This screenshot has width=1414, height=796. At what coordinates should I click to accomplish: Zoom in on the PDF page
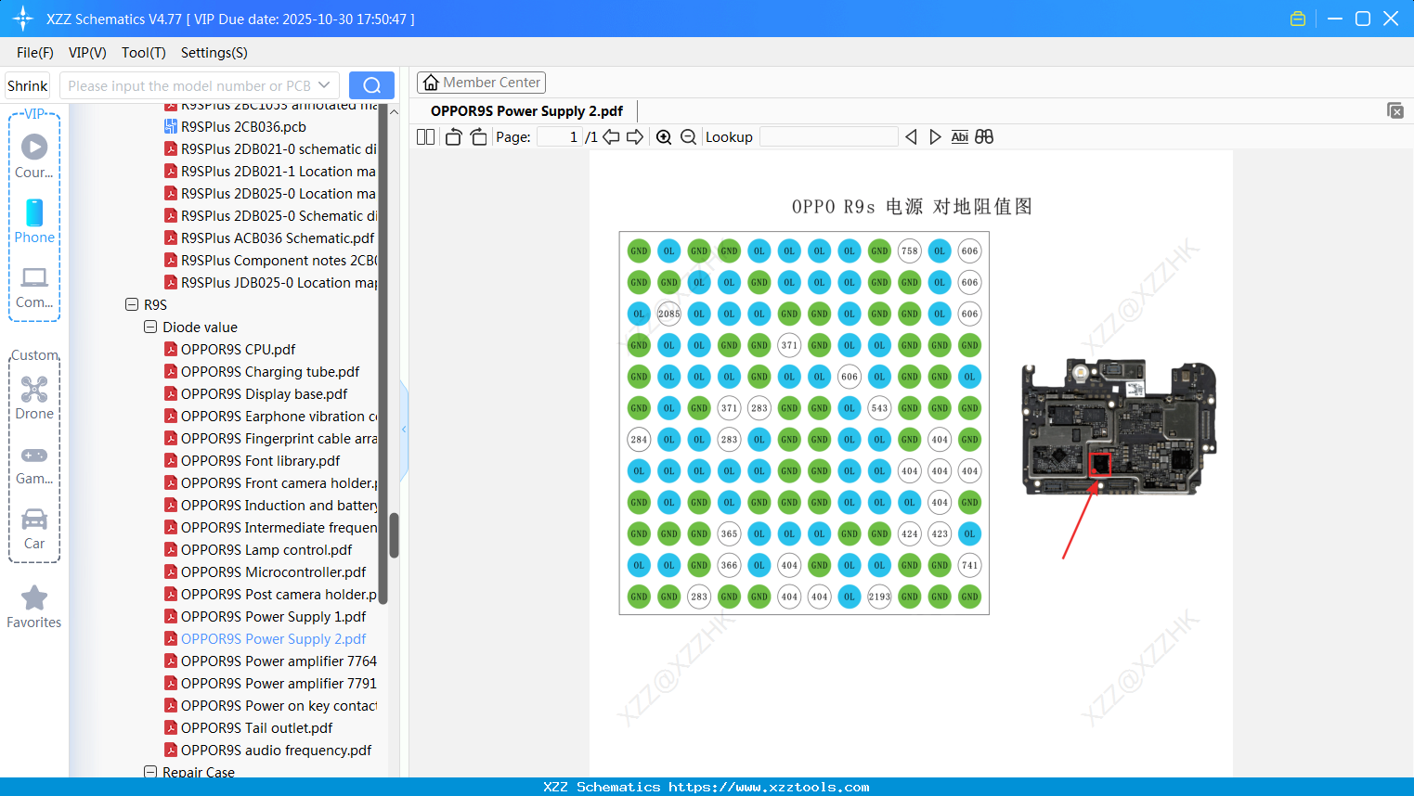pyautogui.click(x=664, y=137)
